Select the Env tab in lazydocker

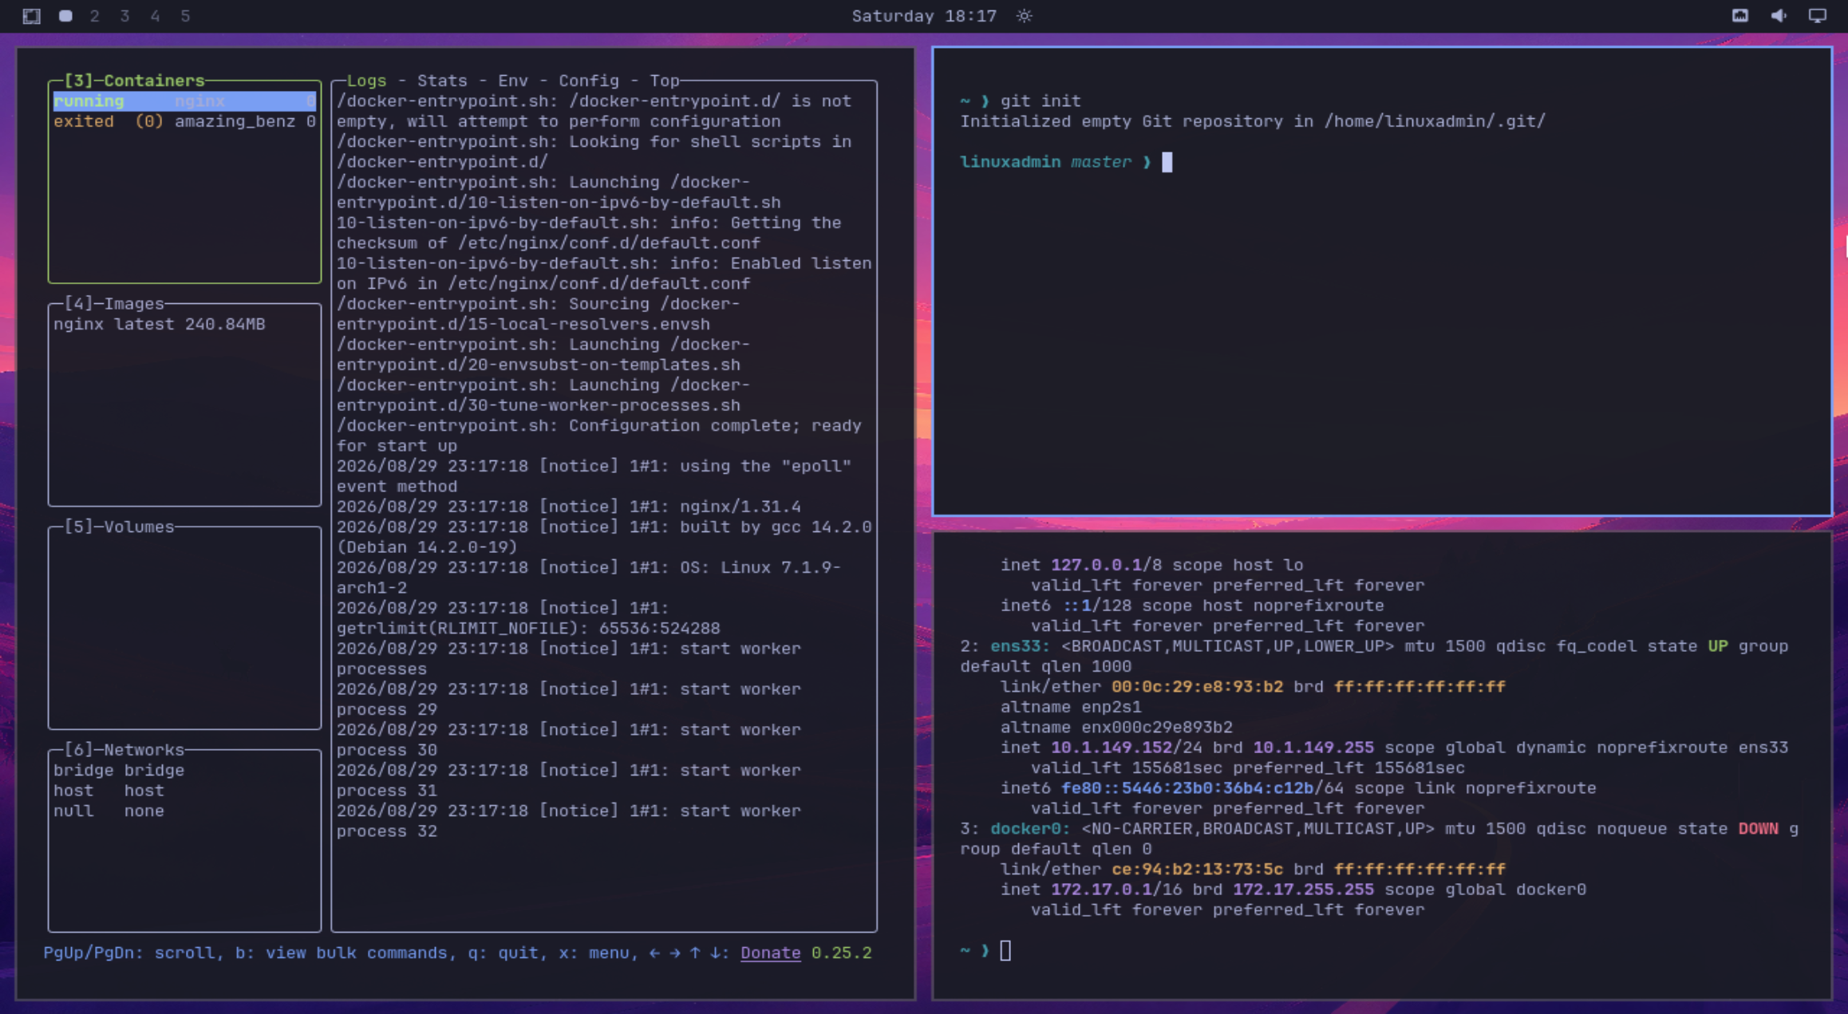coord(513,81)
